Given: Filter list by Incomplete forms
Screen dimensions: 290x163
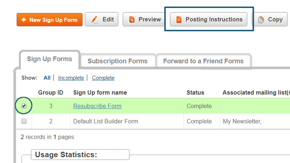Looking at the screenshot, I should (x=71, y=78).
